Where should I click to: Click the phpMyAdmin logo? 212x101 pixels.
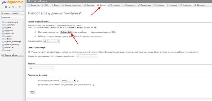pos(13,2)
